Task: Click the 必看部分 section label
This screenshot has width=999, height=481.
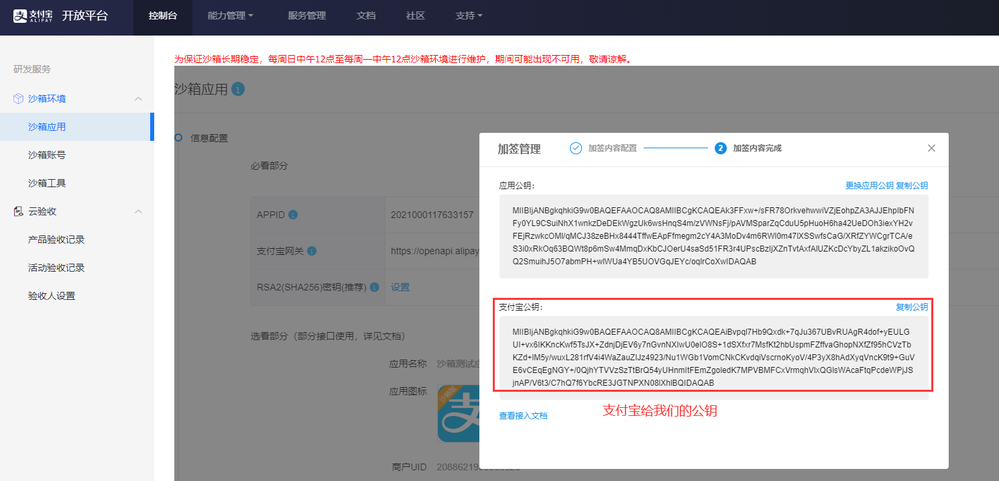Action: (270, 166)
